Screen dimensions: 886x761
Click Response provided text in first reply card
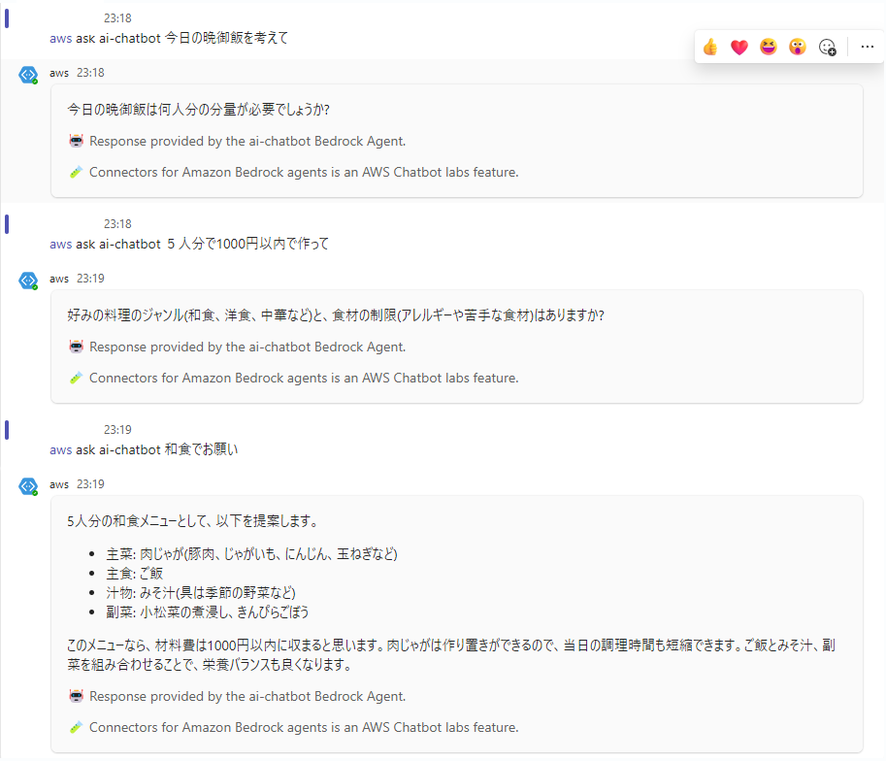pos(247,141)
